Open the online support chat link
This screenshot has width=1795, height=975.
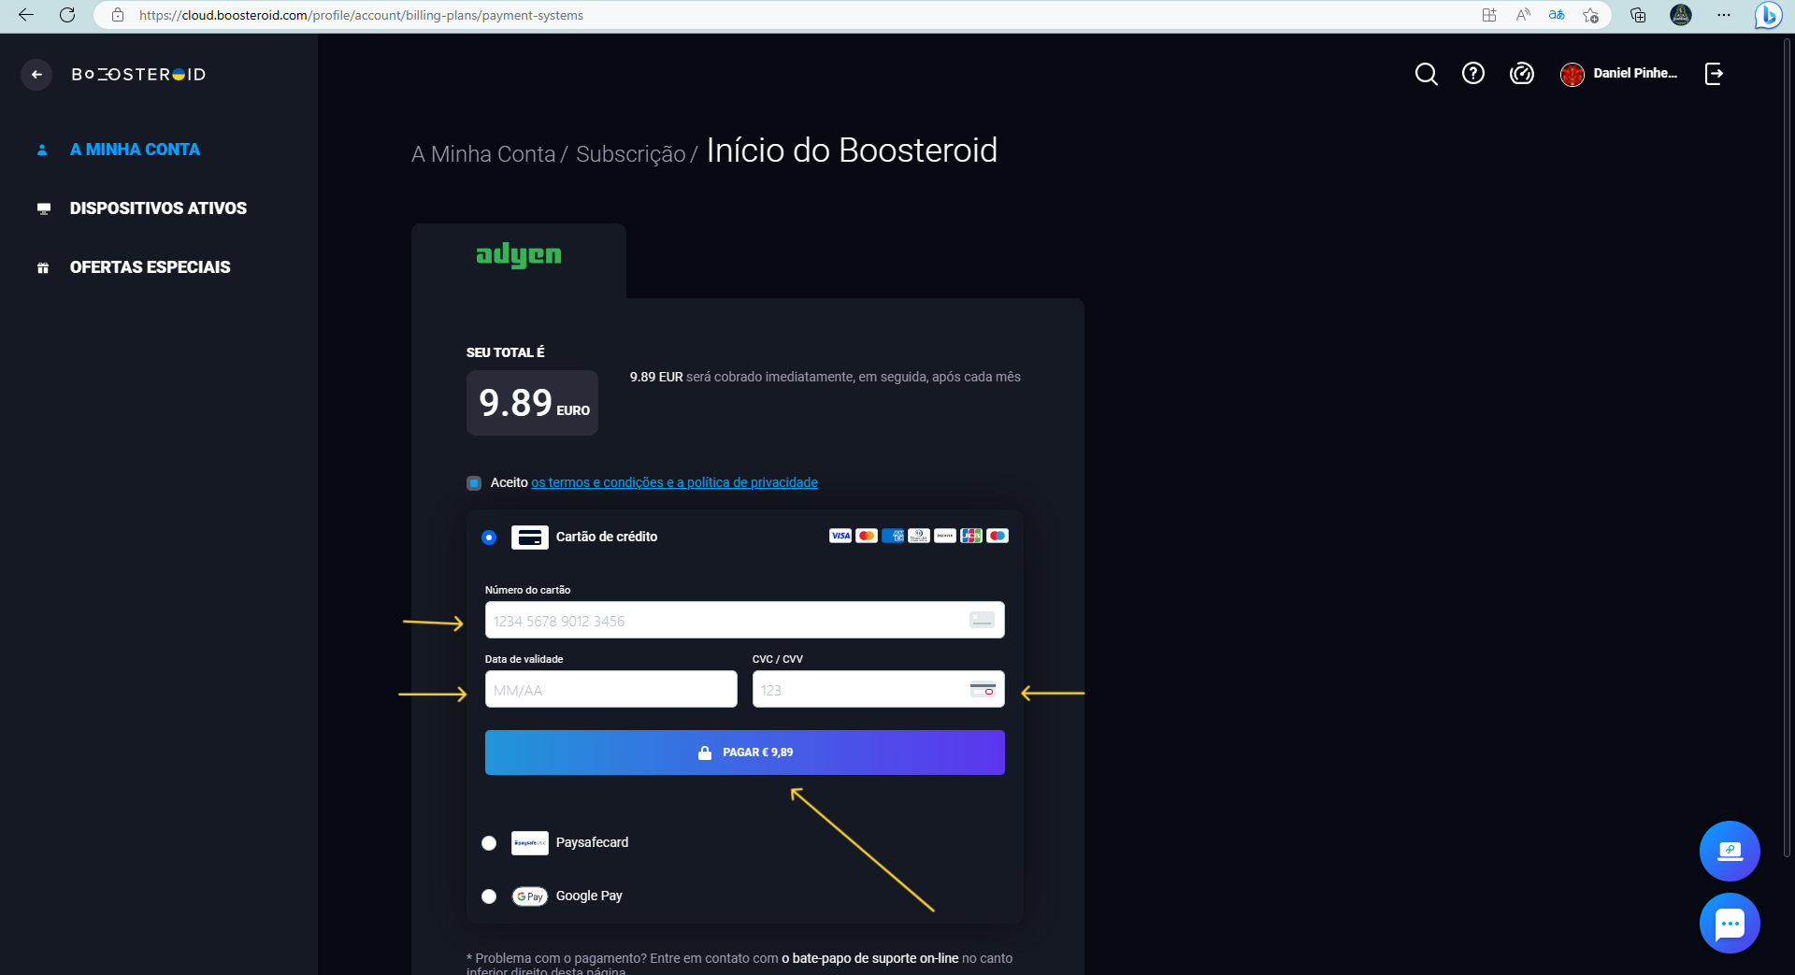[869, 958]
